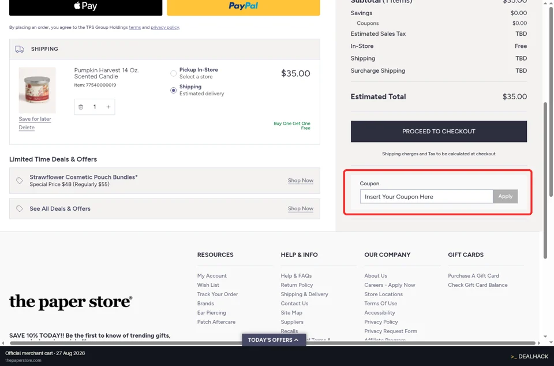
Task: Open Recalls footer link
Action: (289, 331)
